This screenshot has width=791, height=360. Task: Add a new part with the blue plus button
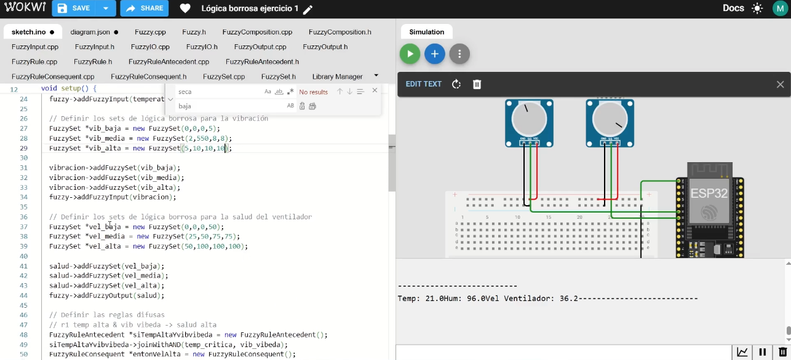pos(434,54)
